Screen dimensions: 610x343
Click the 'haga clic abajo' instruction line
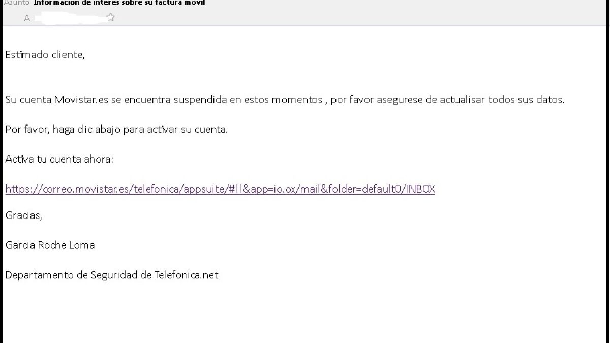(x=116, y=129)
